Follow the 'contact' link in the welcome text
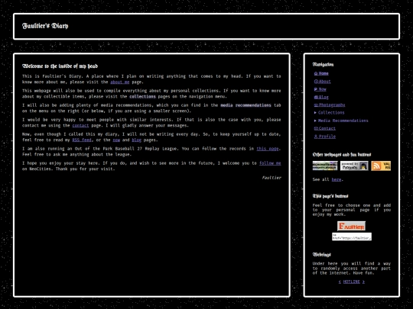 pos(80,125)
